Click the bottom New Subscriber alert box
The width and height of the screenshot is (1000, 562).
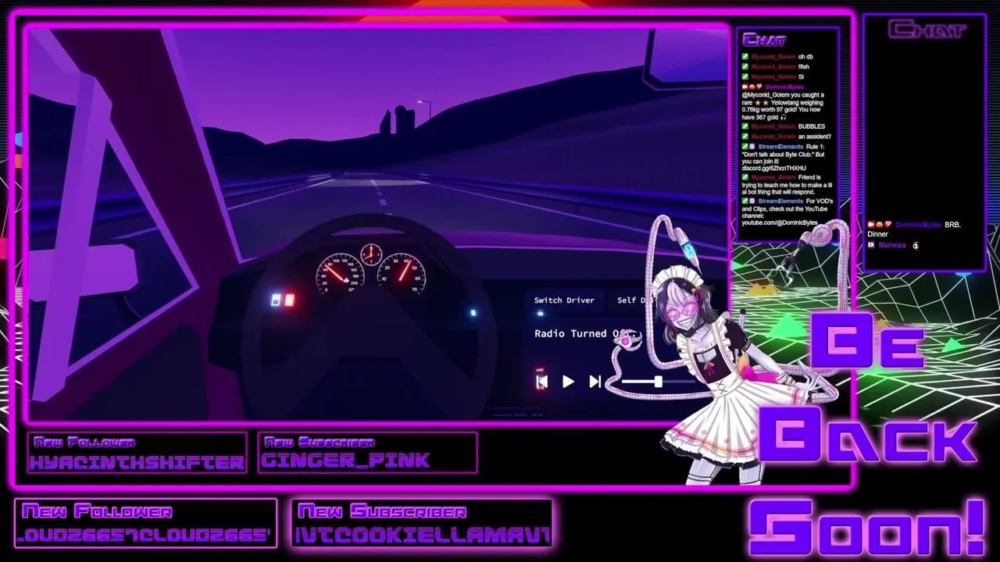(x=423, y=523)
